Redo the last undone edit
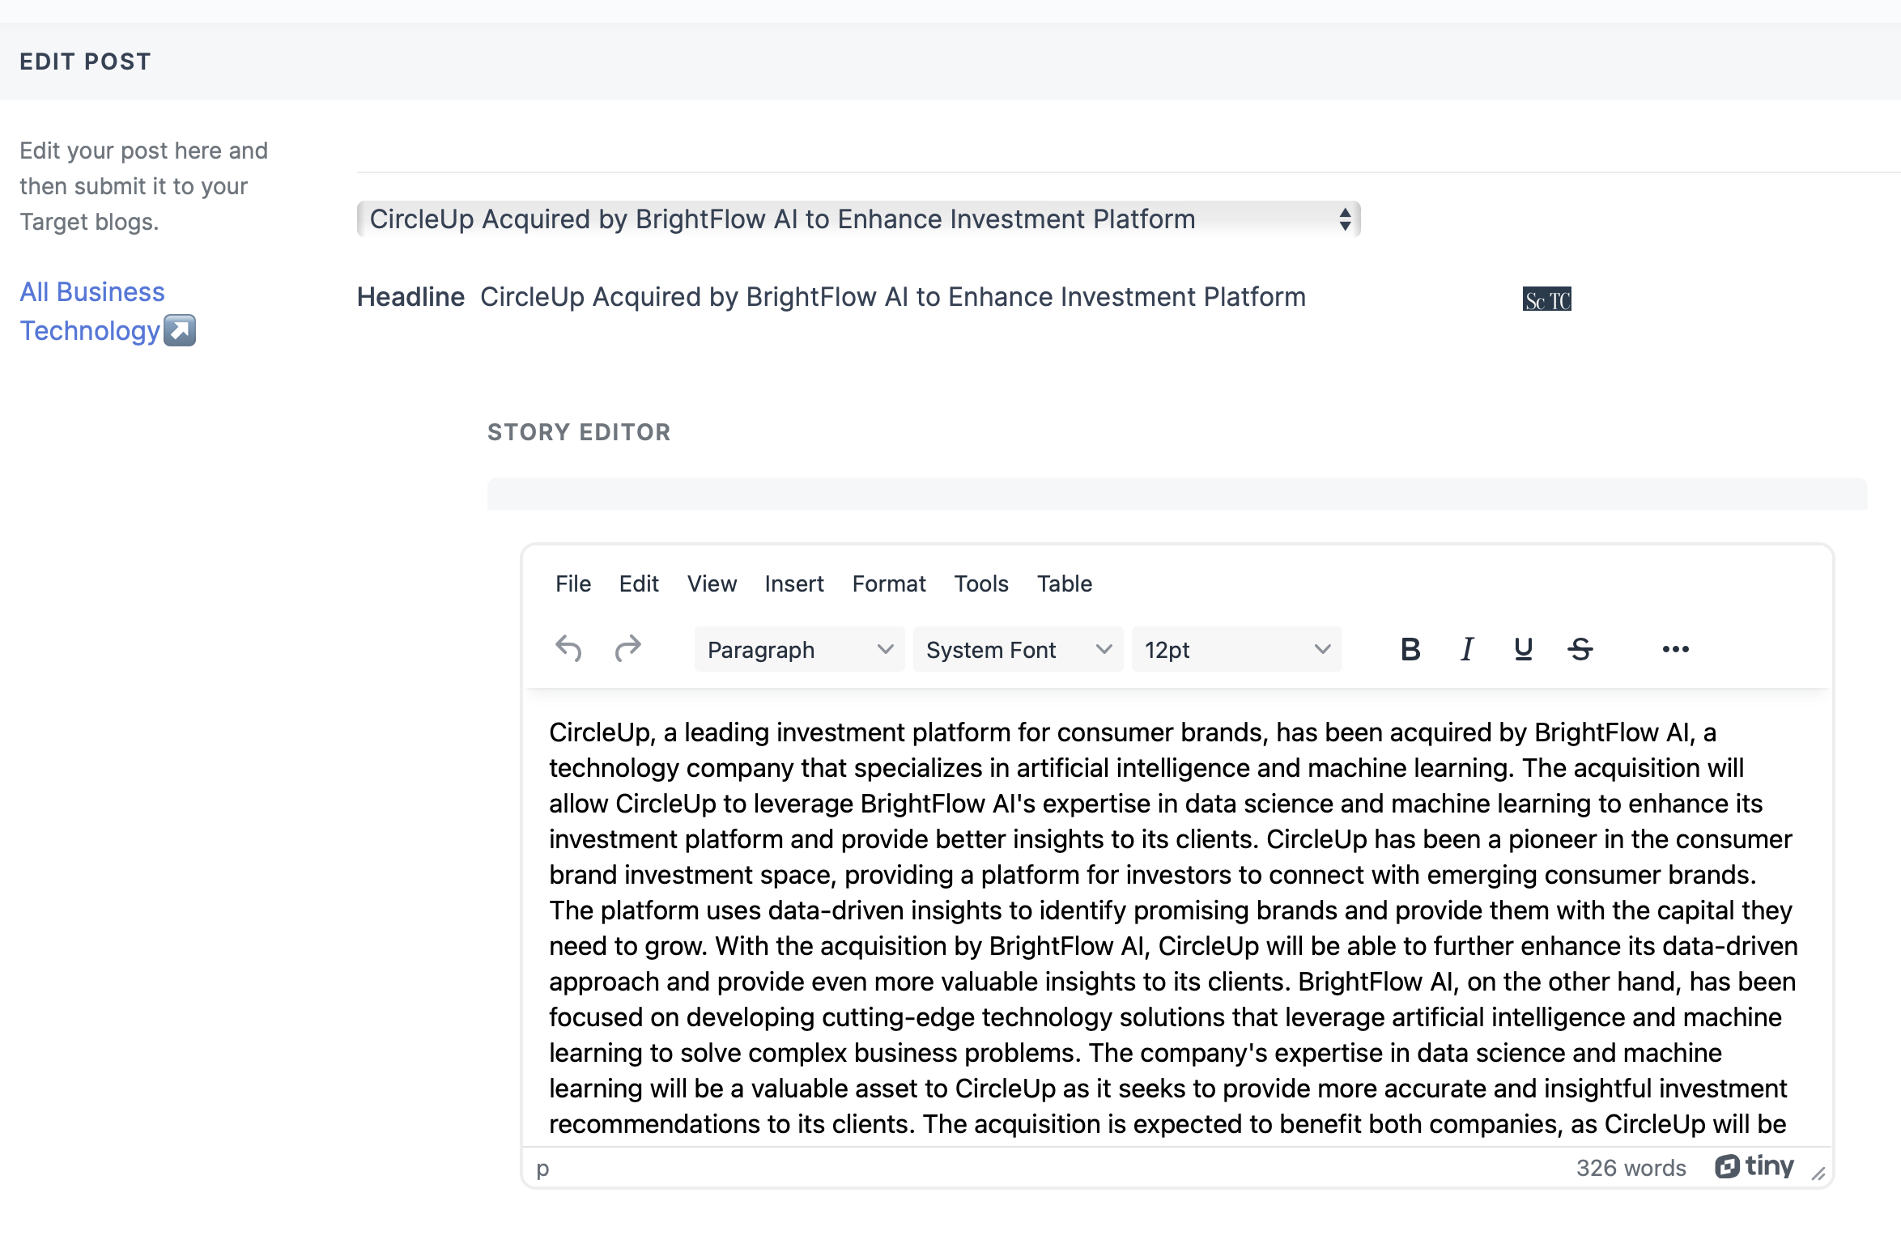1901x1235 pixels. point(627,649)
